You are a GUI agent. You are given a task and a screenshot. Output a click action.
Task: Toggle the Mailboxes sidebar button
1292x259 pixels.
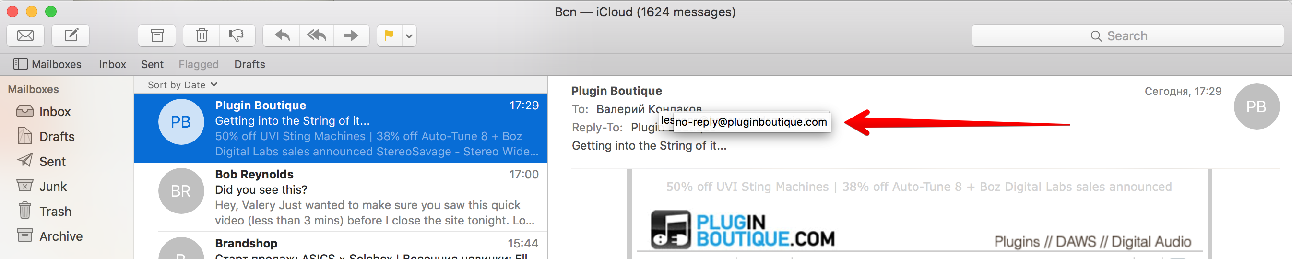47,64
